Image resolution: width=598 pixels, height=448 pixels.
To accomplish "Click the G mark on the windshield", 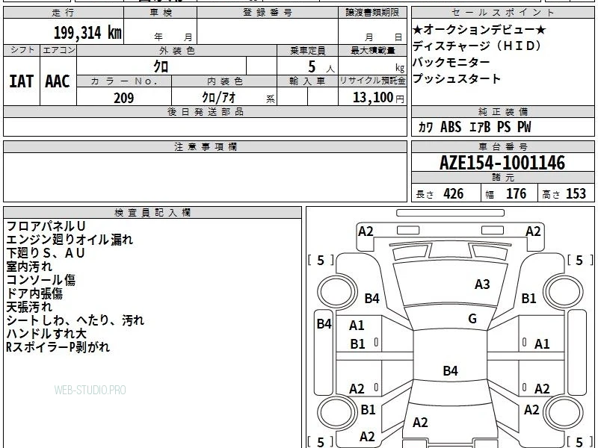I will pos(472,319).
